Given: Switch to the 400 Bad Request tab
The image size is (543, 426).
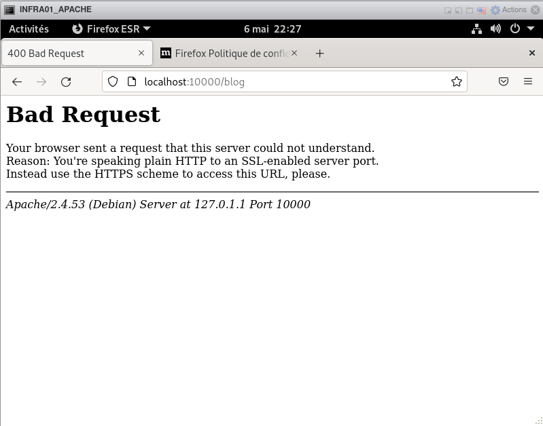Looking at the screenshot, I should click(68, 53).
